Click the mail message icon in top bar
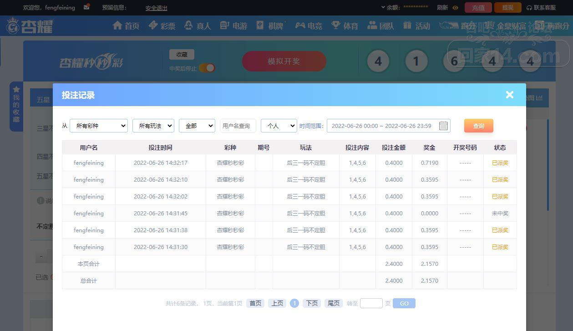 tap(86, 7)
